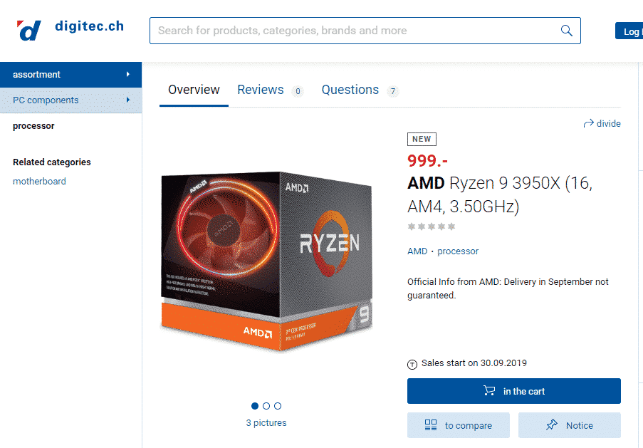This screenshot has width=643, height=448.
Task: Expand the assortment menu arrow
Action: pos(128,74)
